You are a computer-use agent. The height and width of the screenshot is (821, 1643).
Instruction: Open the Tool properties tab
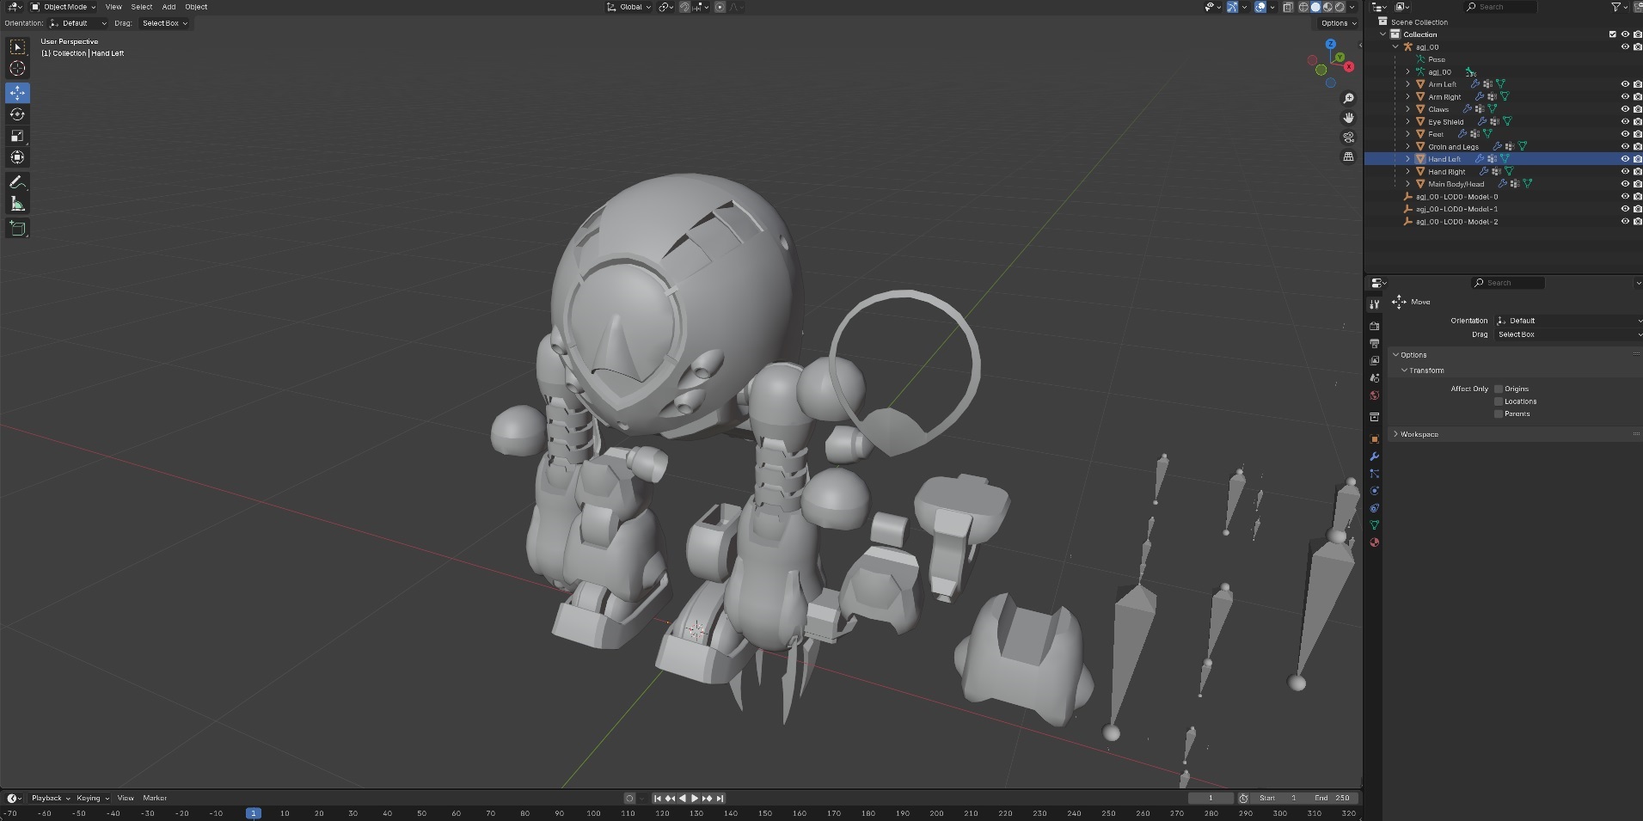pyautogui.click(x=1374, y=304)
